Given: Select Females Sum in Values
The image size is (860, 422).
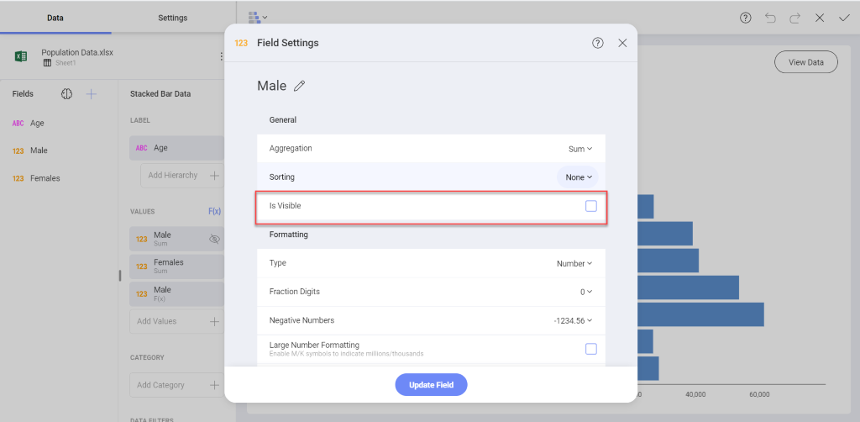Looking at the screenshot, I should pos(176,266).
